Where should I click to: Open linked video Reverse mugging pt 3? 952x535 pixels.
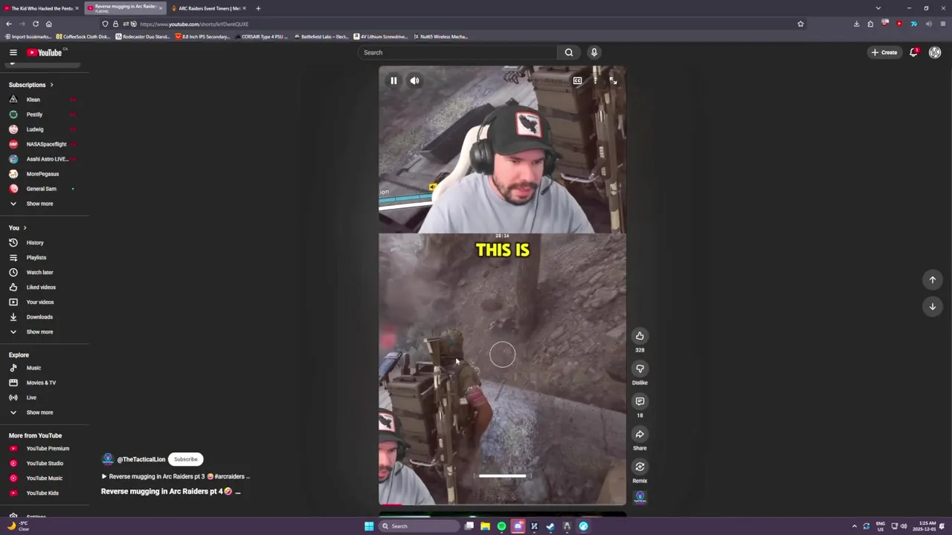point(176,476)
